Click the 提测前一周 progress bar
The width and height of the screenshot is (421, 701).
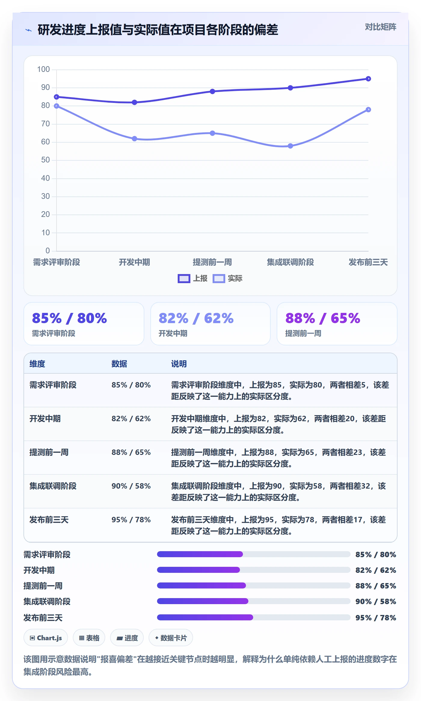coord(254,585)
